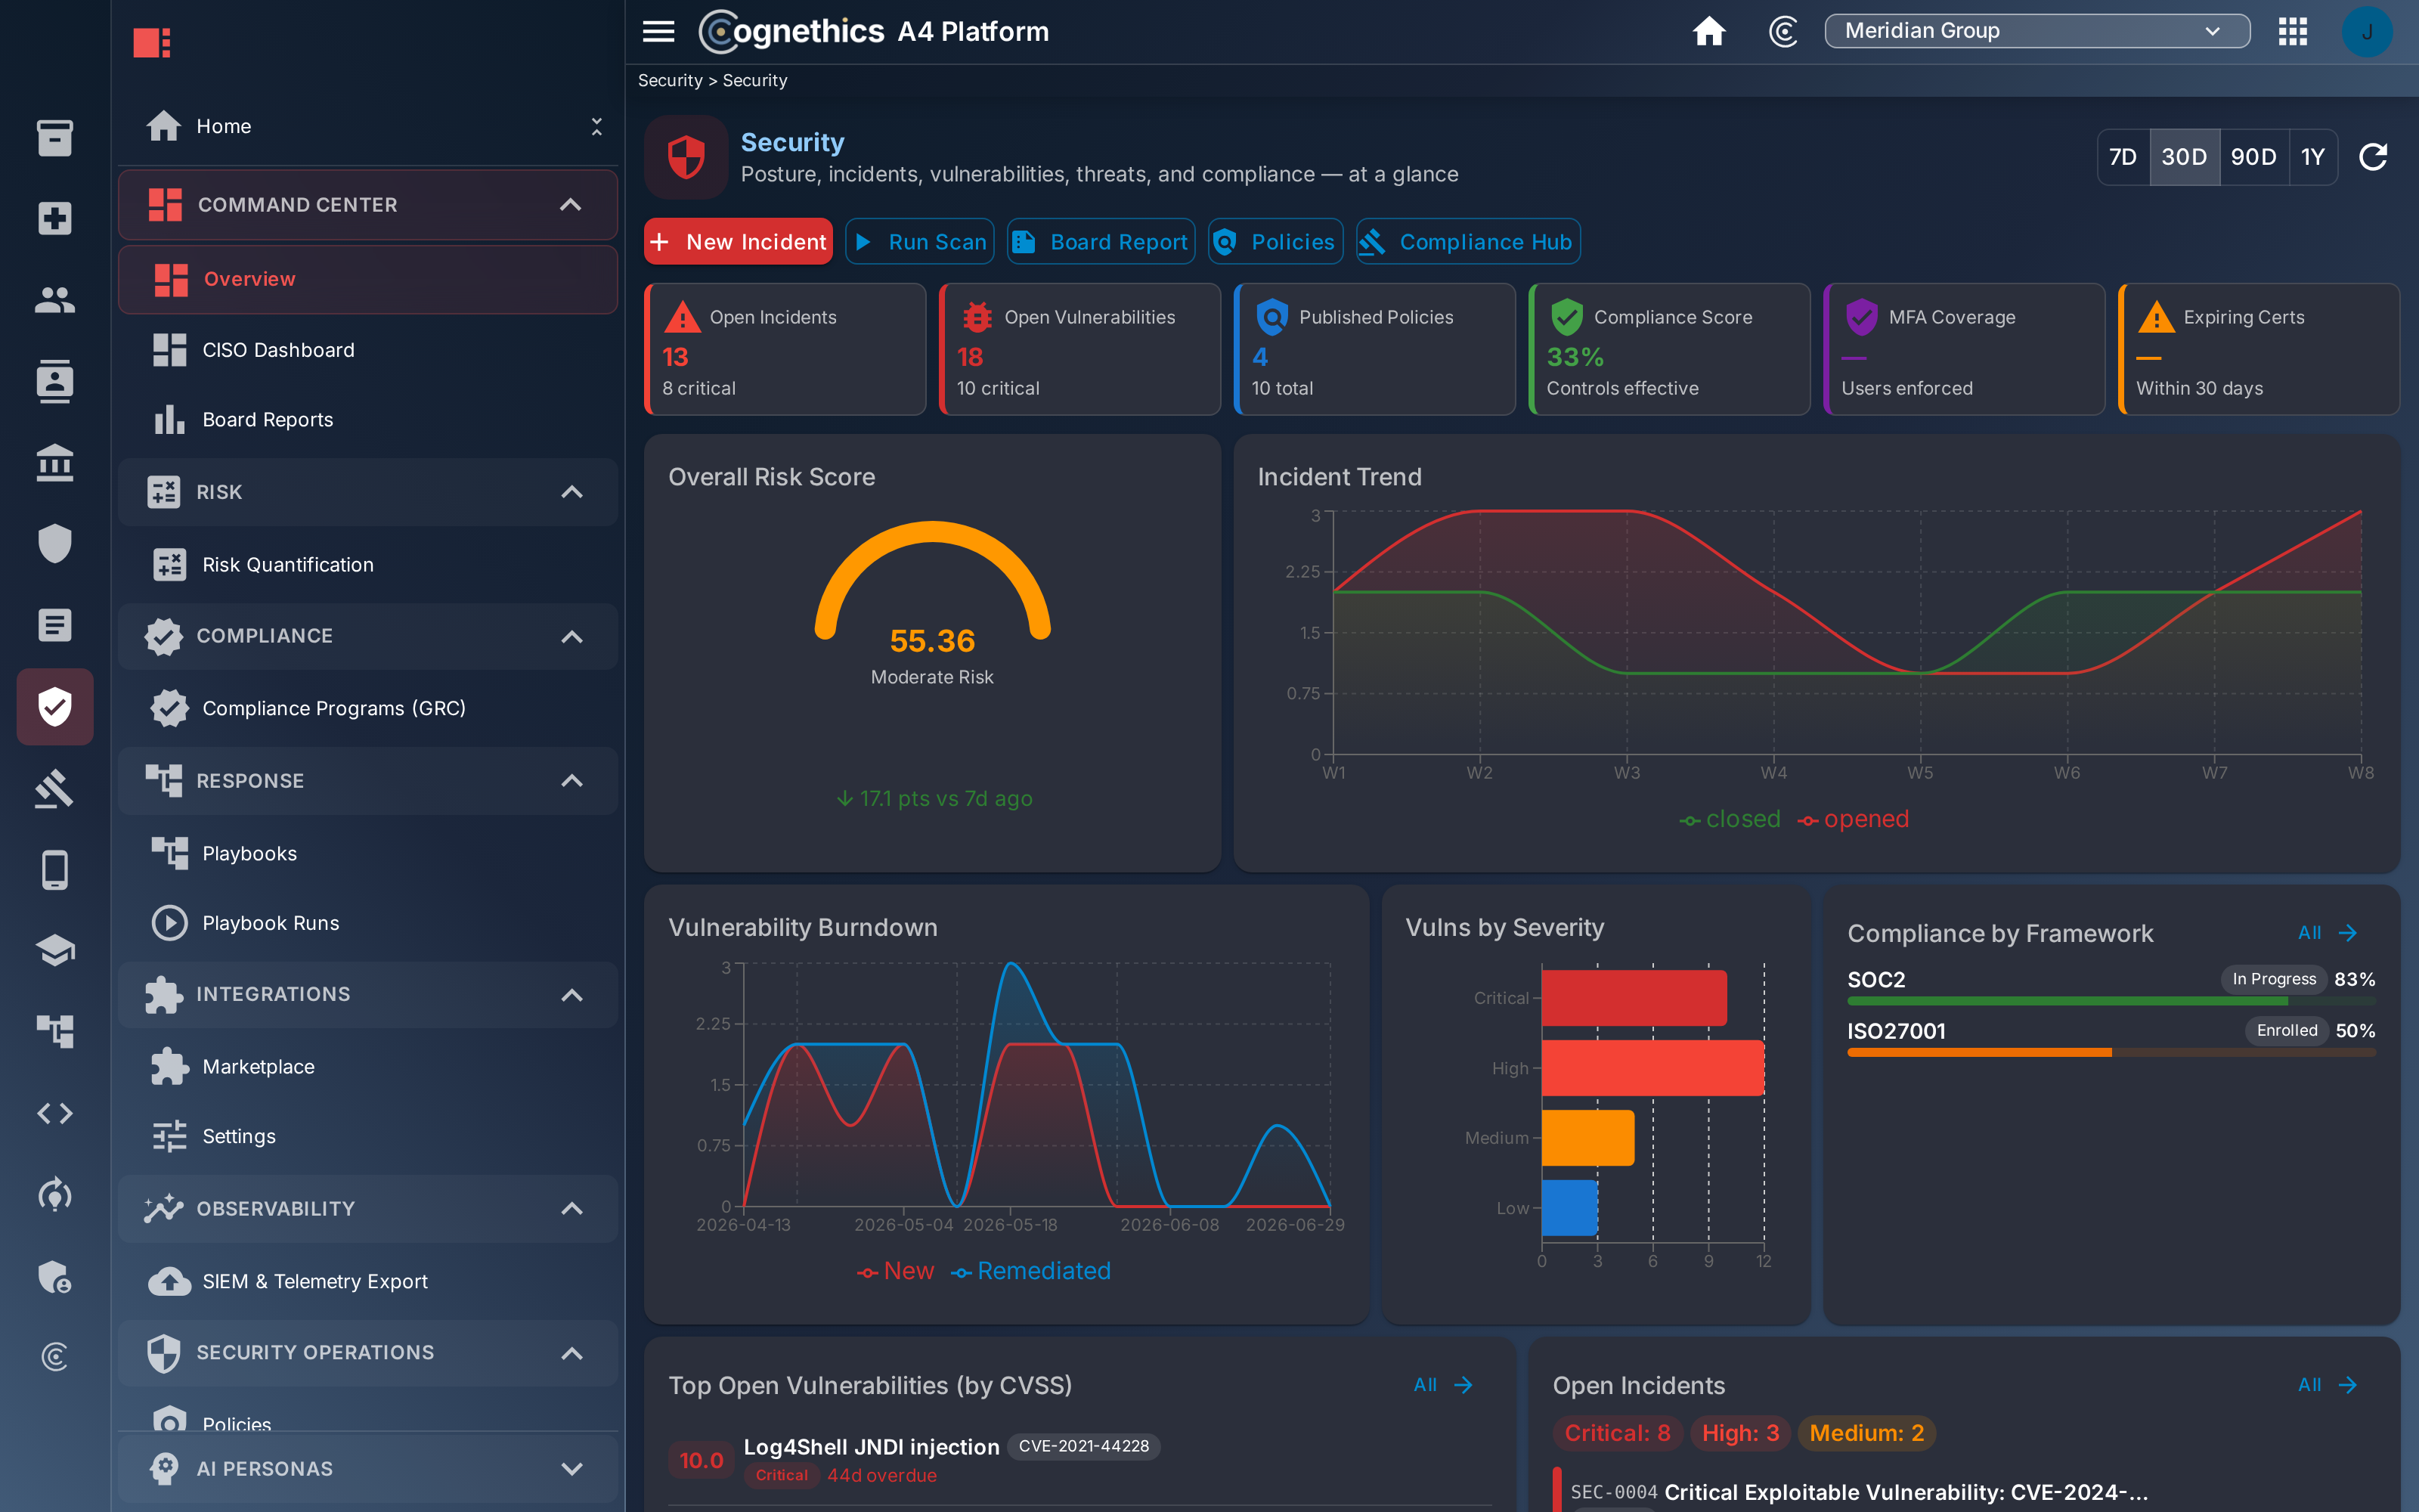Click the hamburger menu icon
The width and height of the screenshot is (2419, 1512).
pyautogui.click(x=658, y=31)
